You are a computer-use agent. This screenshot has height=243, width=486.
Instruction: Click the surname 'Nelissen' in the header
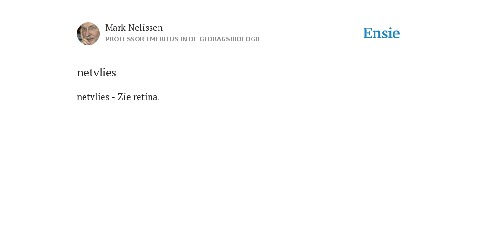click(145, 28)
